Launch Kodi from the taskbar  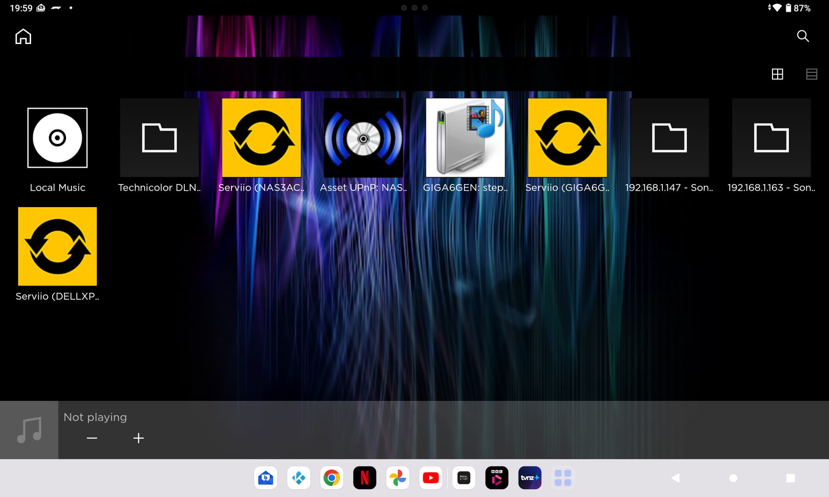pos(298,478)
